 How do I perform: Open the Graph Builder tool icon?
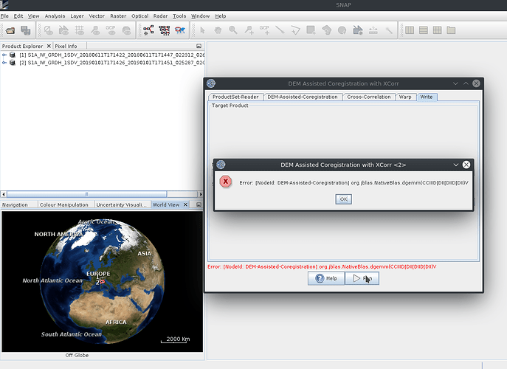(148, 30)
